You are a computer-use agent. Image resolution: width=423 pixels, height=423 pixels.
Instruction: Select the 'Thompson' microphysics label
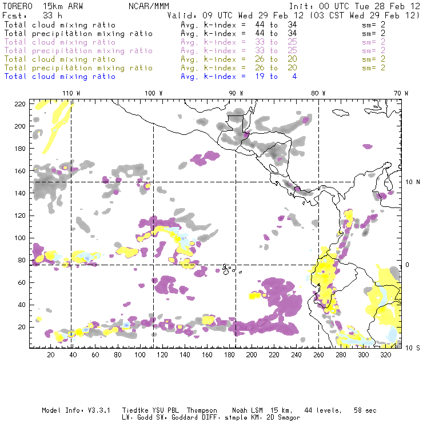(x=202, y=410)
